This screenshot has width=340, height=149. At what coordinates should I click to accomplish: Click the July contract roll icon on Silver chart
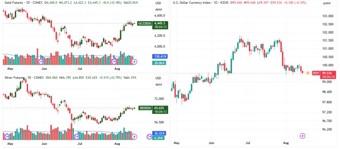tap(76, 137)
